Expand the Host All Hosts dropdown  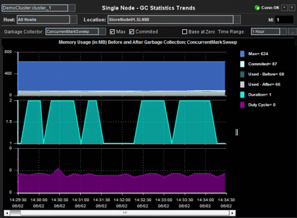[x=74, y=20]
